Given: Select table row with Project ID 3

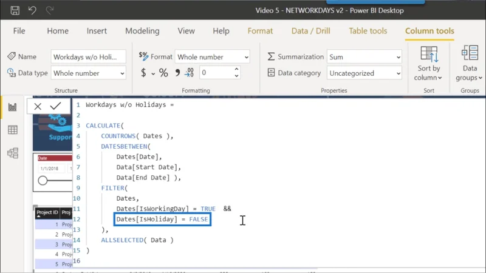Looking at the screenshot, I should 53,244.
